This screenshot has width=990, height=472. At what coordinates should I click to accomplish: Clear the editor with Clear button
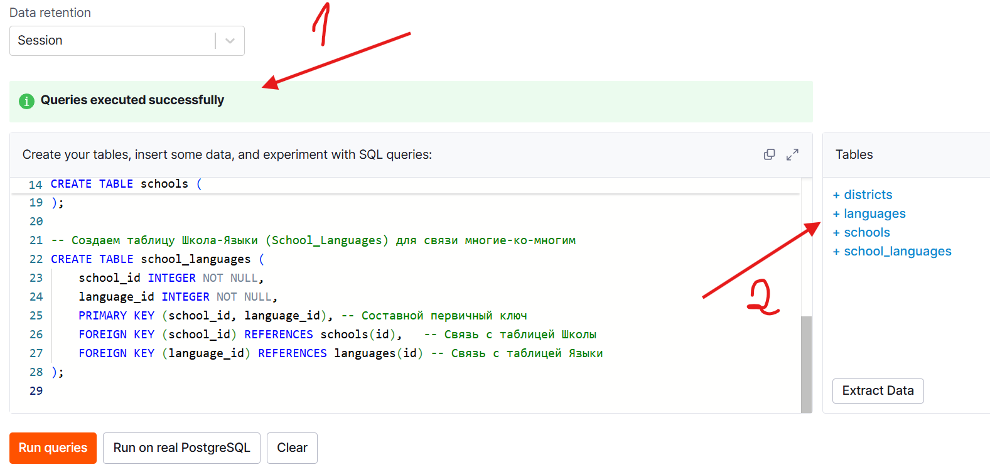click(292, 448)
